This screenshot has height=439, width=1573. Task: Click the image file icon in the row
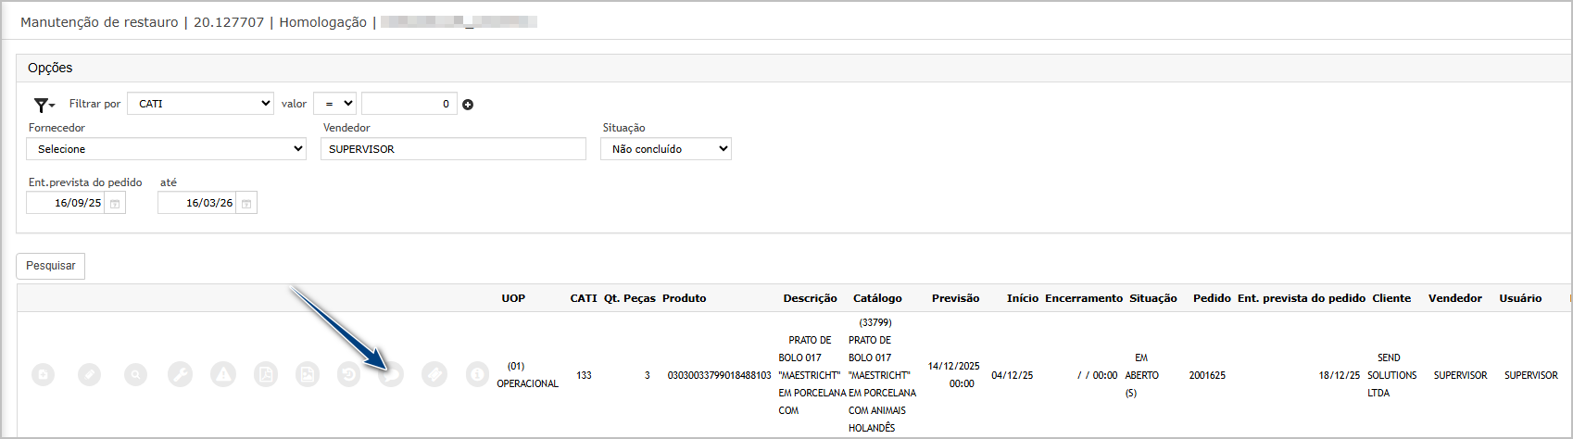(x=308, y=374)
